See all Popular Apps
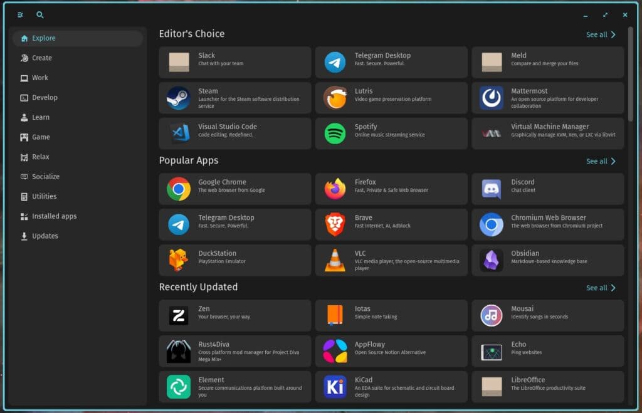The width and height of the screenshot is (642, 413). pyautogui.click(x=601, y=161)
